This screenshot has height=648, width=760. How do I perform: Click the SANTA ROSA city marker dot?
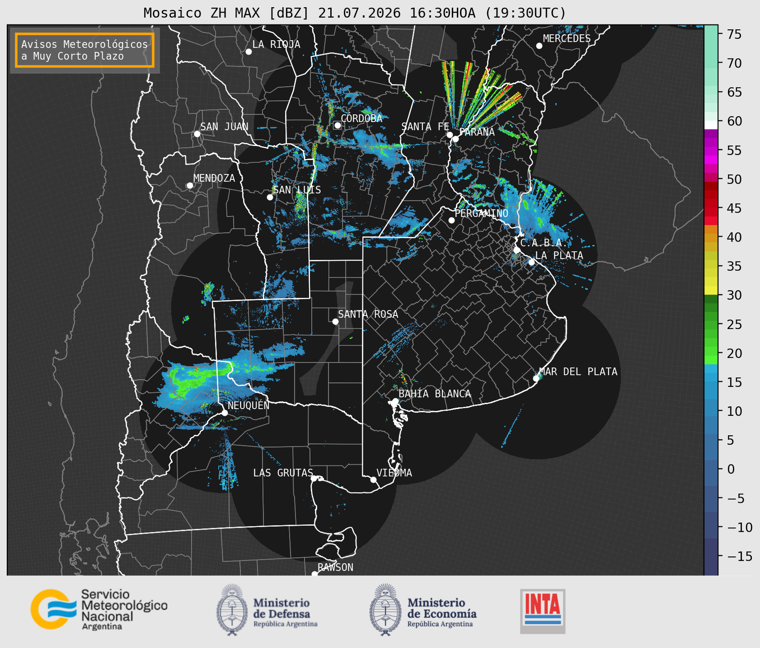335,321
